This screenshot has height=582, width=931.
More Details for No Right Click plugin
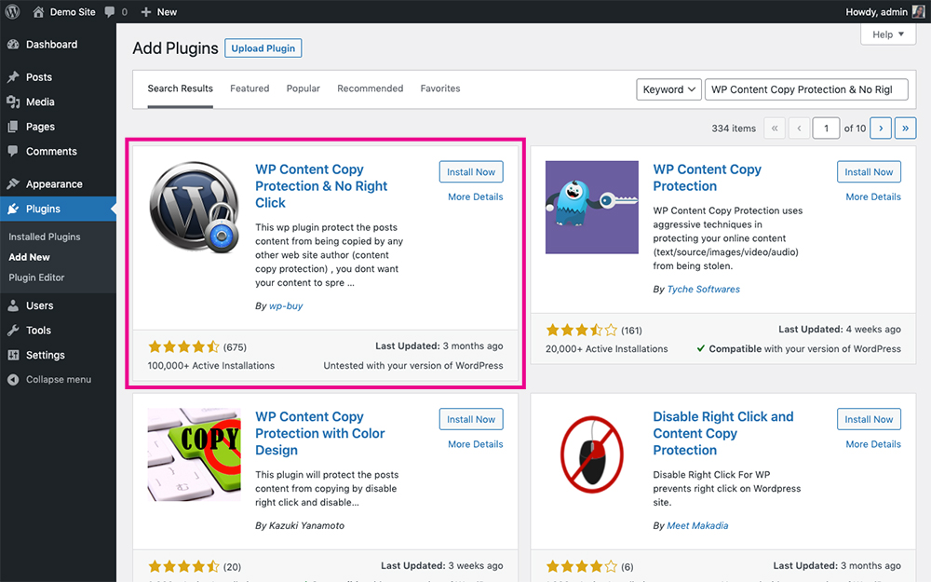(x=475, y=196)
